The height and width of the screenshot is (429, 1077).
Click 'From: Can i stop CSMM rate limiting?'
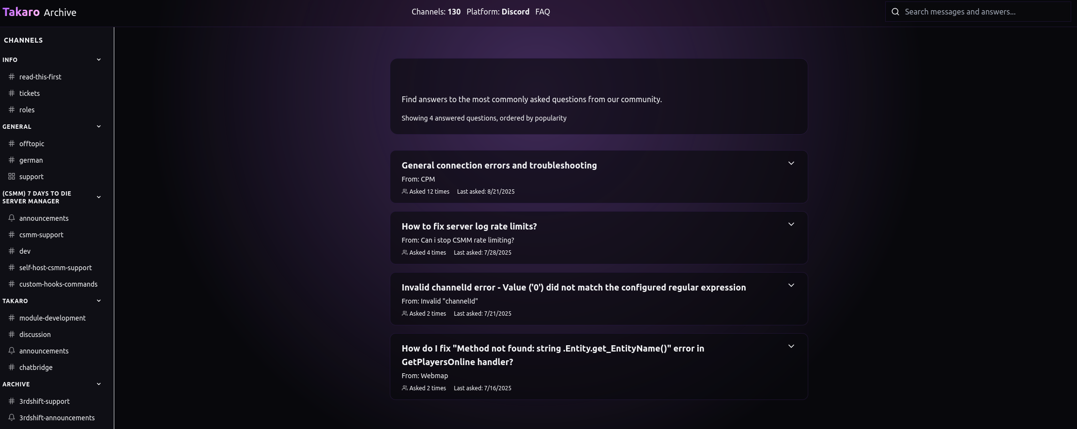click(458, 240)
